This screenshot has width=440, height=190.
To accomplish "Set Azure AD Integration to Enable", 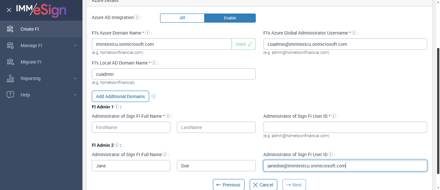I will point(230,18).
